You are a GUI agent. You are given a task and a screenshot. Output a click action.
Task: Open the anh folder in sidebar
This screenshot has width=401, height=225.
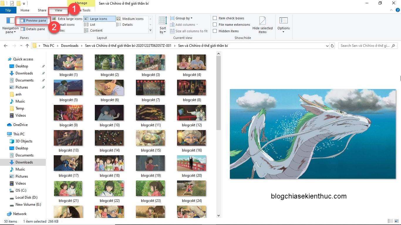(16, 94)
